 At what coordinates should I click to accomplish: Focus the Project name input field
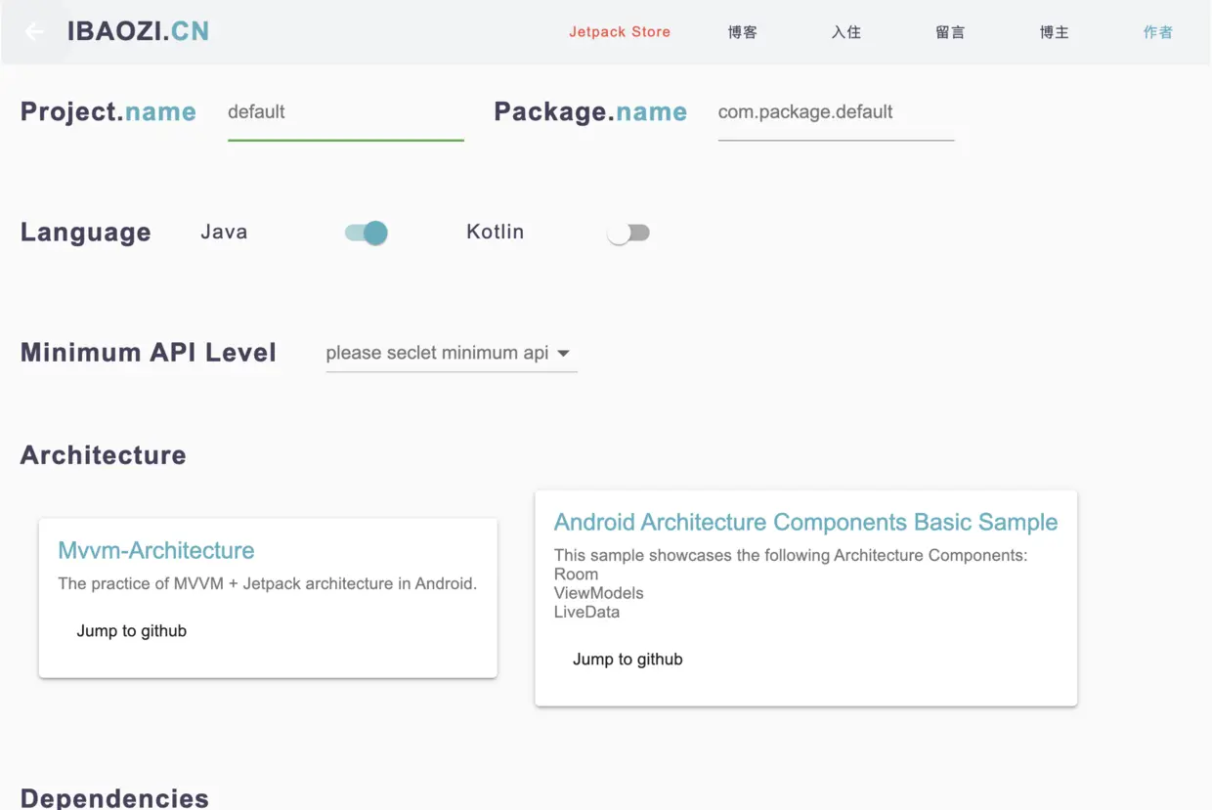(345, 112)
